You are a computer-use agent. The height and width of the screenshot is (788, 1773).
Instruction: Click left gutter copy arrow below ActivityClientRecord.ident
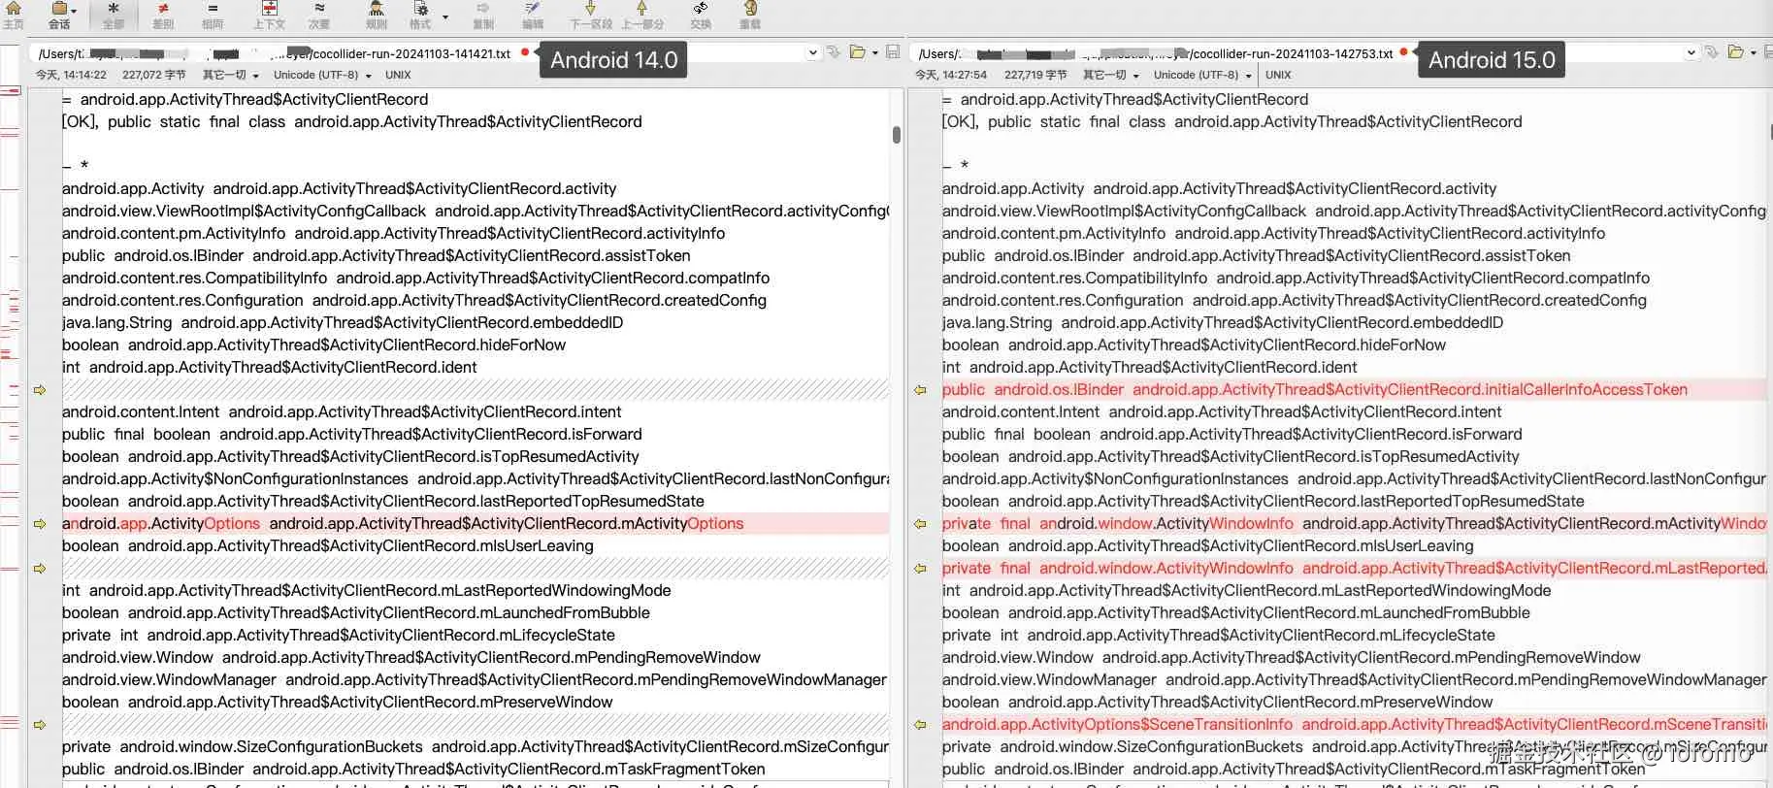click(40, 390)
